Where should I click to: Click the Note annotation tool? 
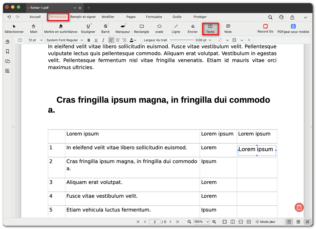228,28
